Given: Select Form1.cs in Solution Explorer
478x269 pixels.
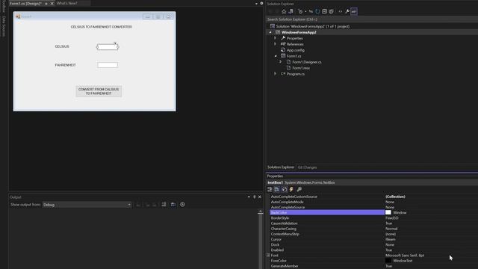Looking at the screenshot, I should (294, 56).
